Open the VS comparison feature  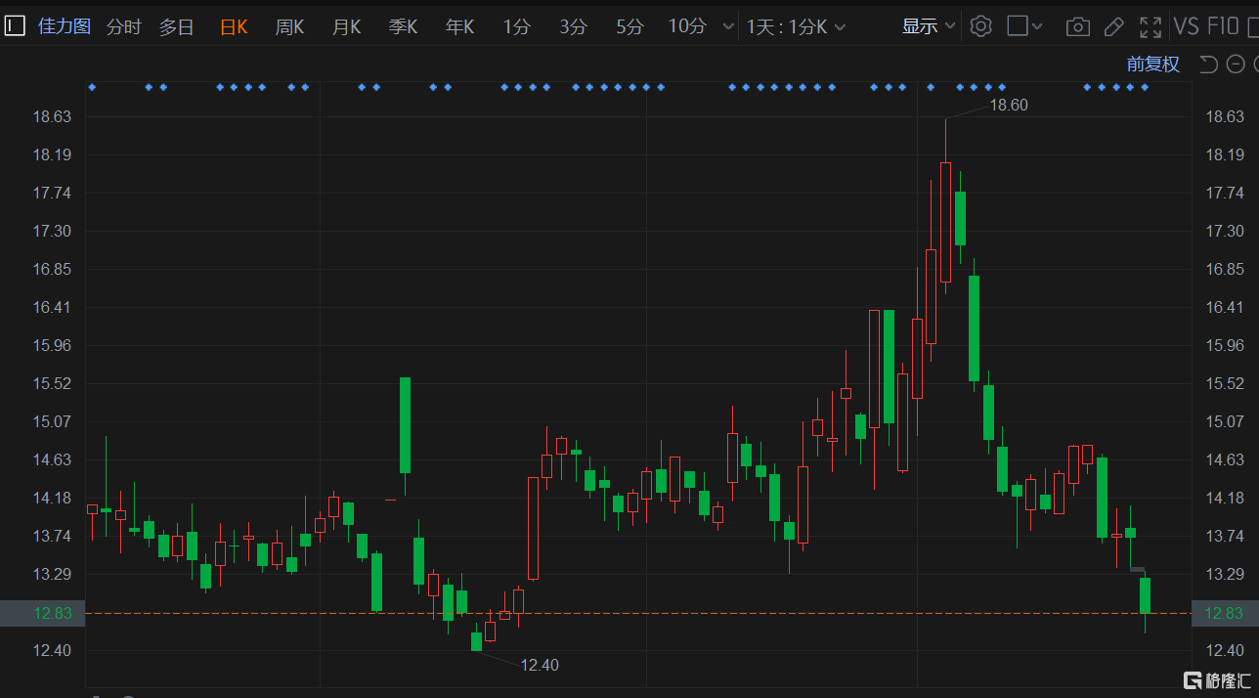[1188, 26]
